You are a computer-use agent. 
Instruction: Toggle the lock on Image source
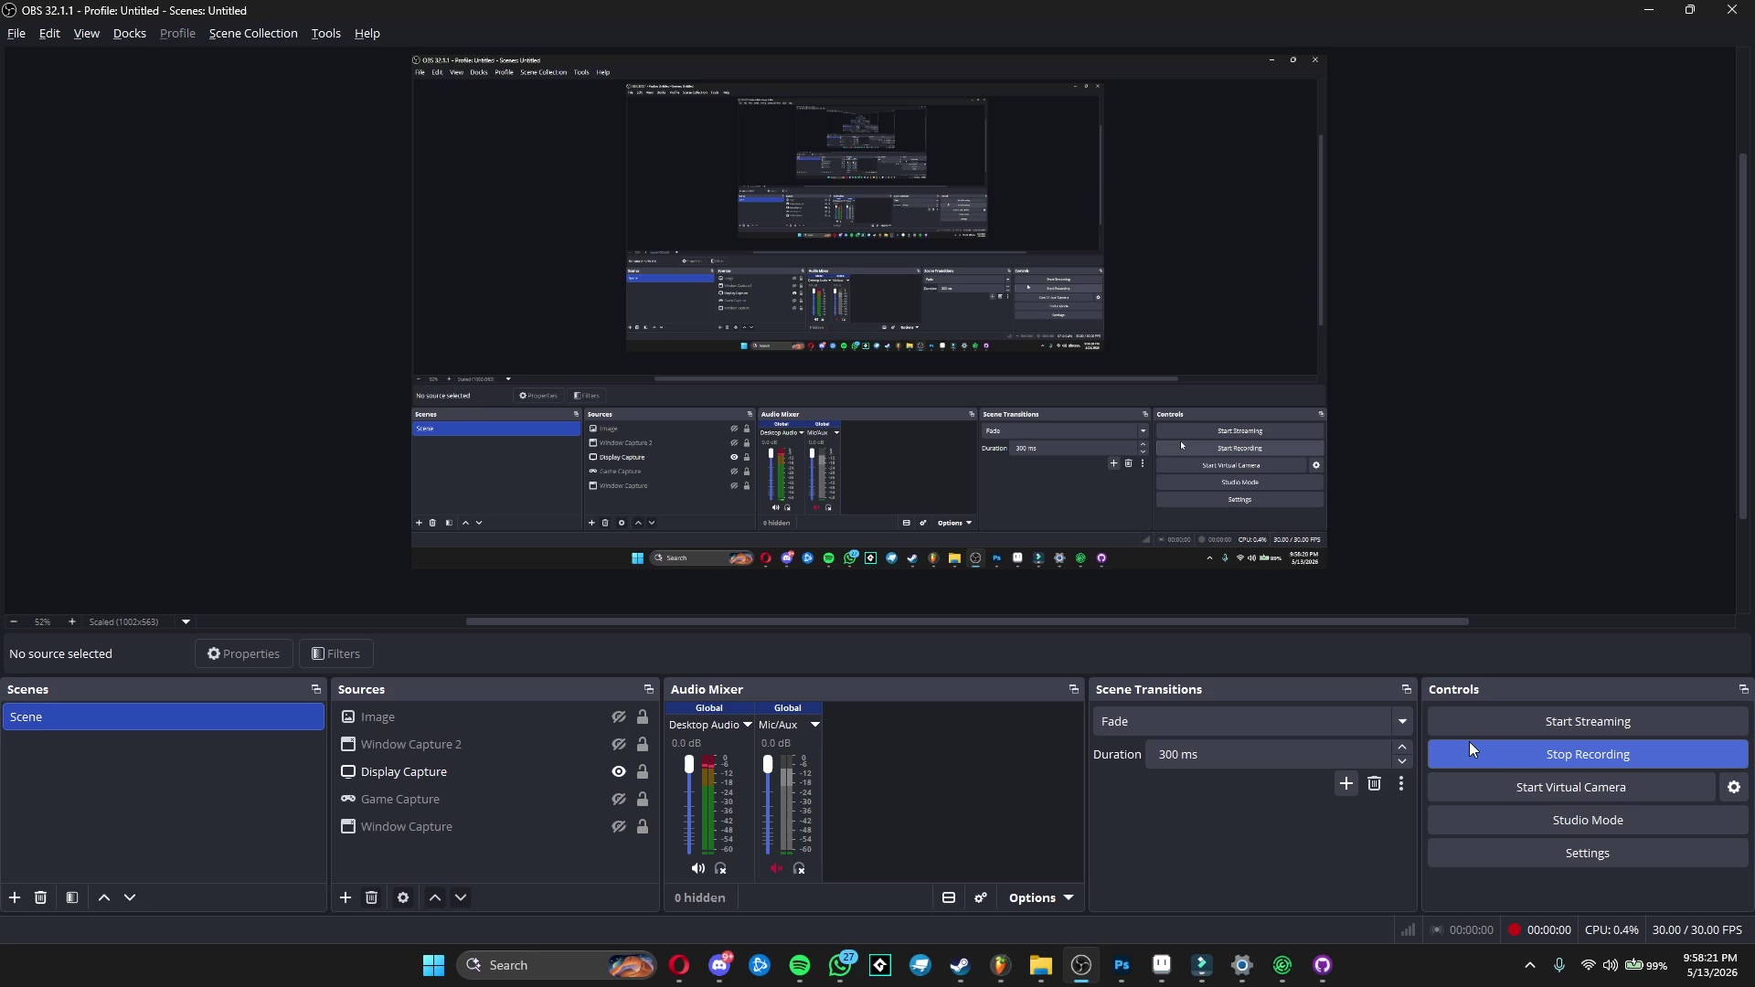coord(643,716)
